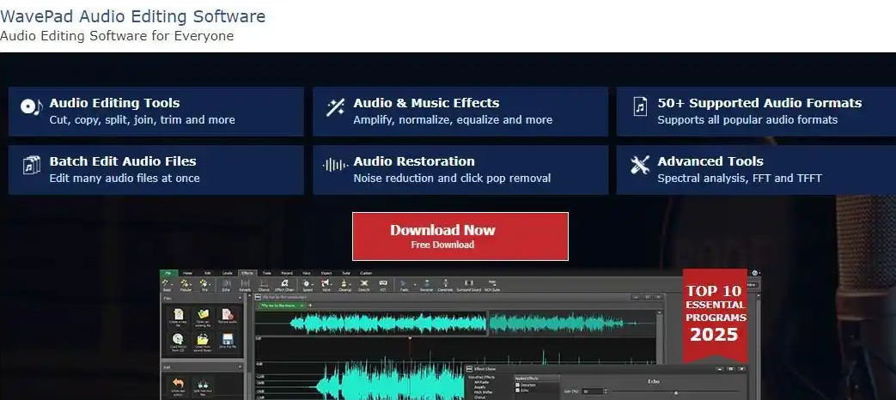Click the Batch Edit Audio Files heading

pyautogui.click(x=123, y=161)
